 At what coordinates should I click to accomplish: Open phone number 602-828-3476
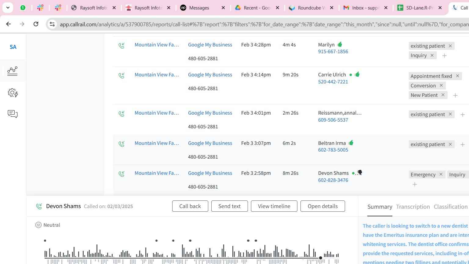pos(333,180)
